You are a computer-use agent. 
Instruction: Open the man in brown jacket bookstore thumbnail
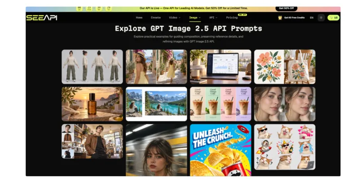pos(92,141)
